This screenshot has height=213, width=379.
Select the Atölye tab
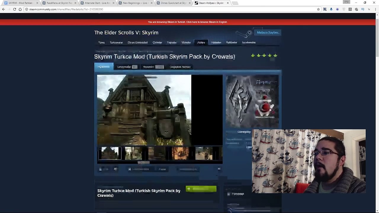(201, 43)
